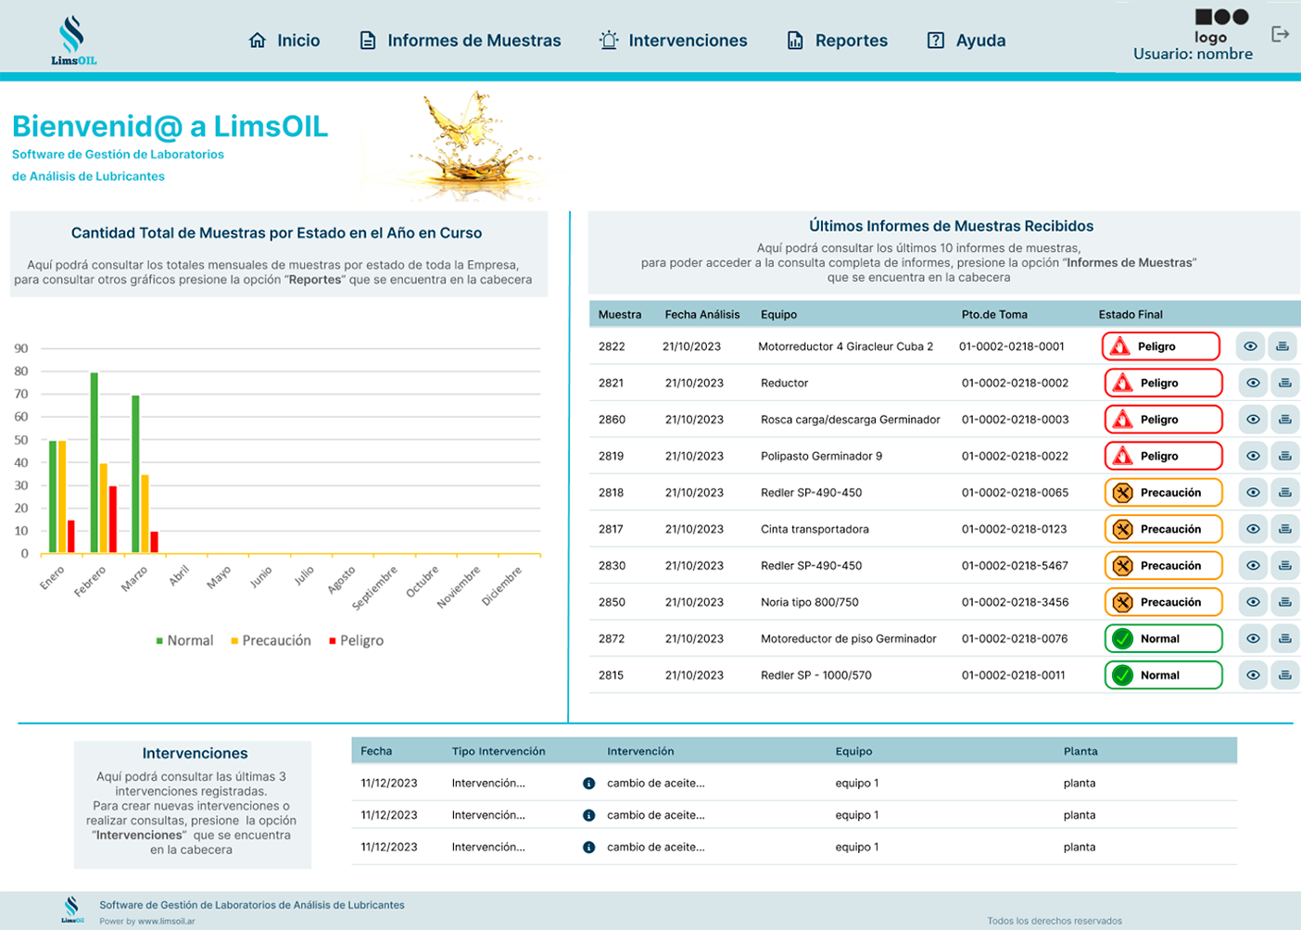Click the eye icon for sample 2818
This screenshot has height=930, width=1301.
pos(1253,493)
